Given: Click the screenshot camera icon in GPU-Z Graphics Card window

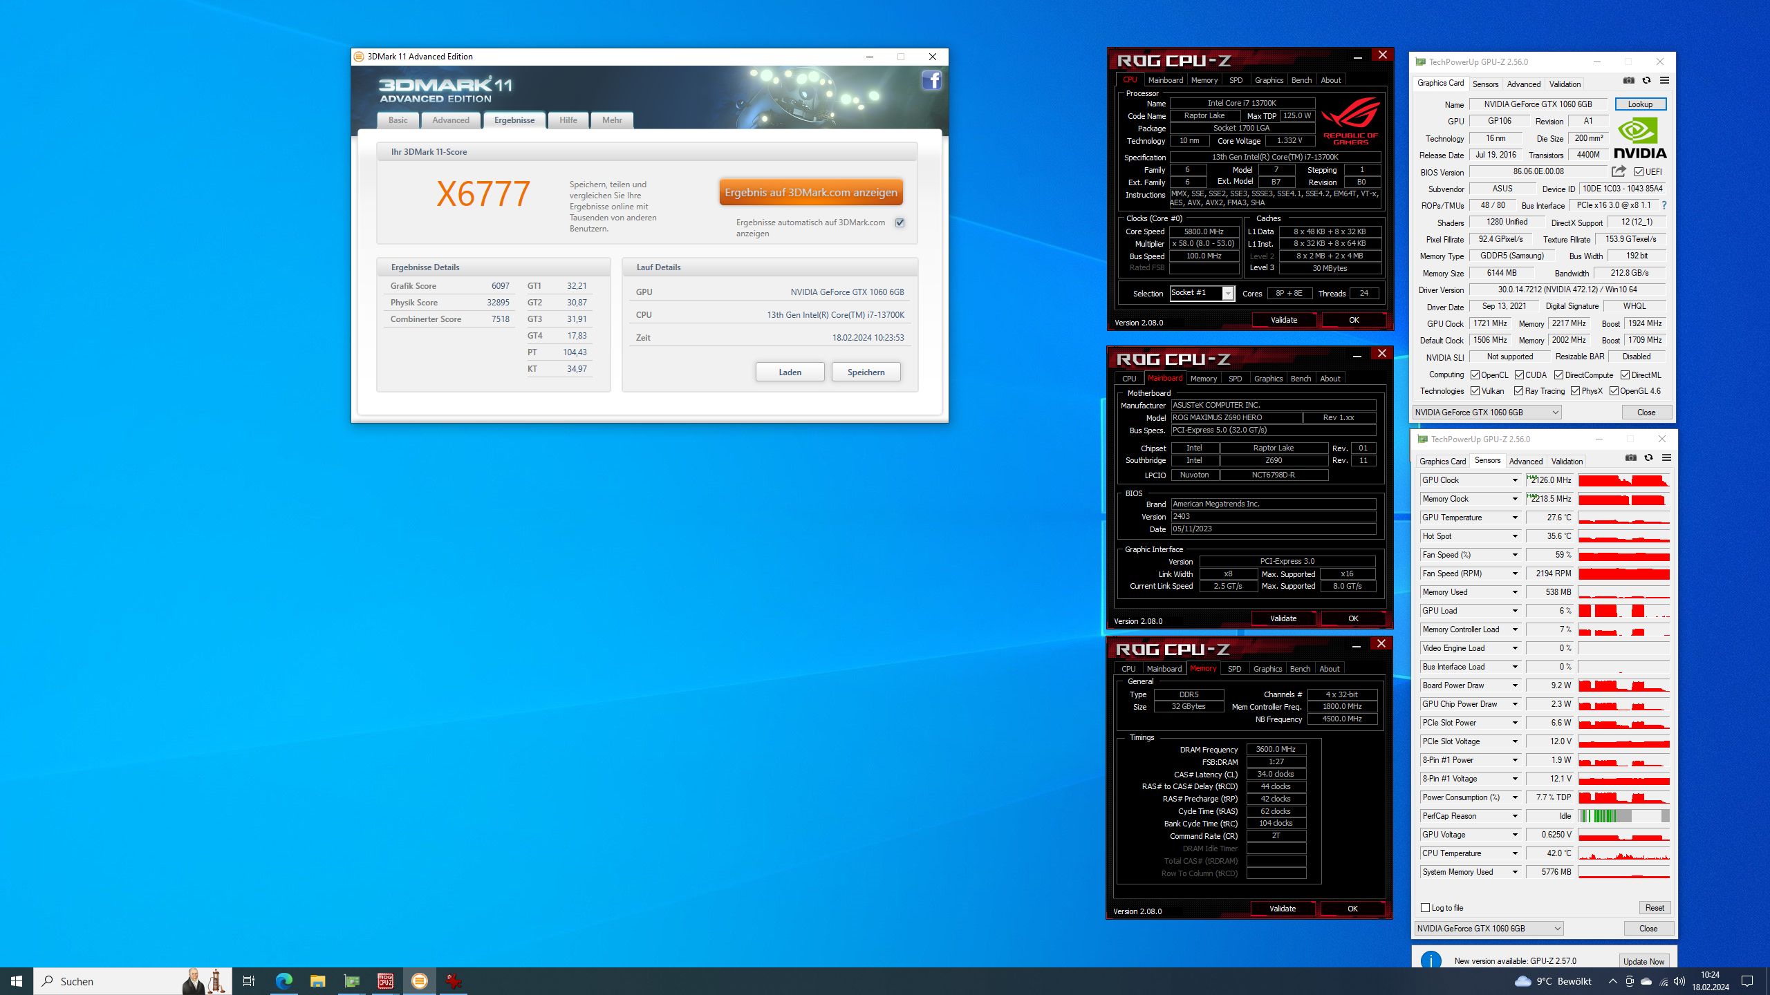Looking at the screenshot, I should tap(1629, 81).
